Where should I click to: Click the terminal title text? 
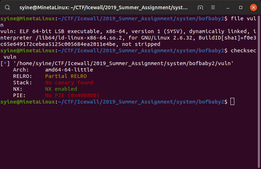click(x=103, y=7)
